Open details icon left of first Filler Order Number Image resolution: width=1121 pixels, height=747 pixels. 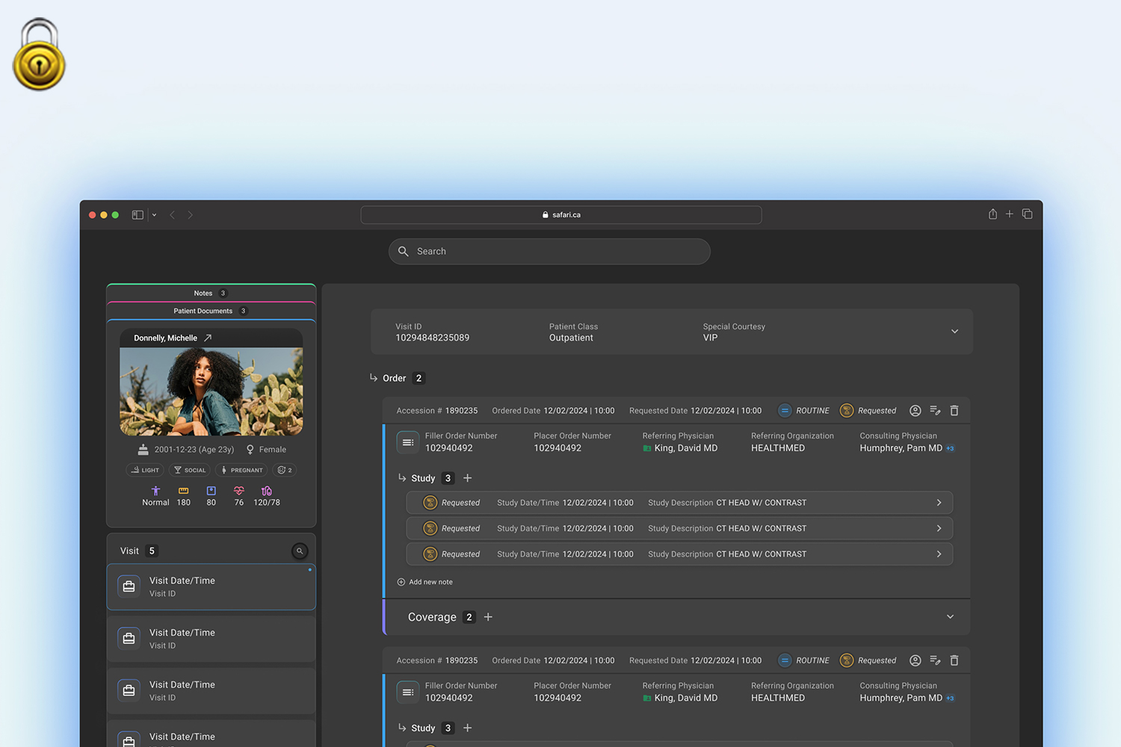point(407,442)
